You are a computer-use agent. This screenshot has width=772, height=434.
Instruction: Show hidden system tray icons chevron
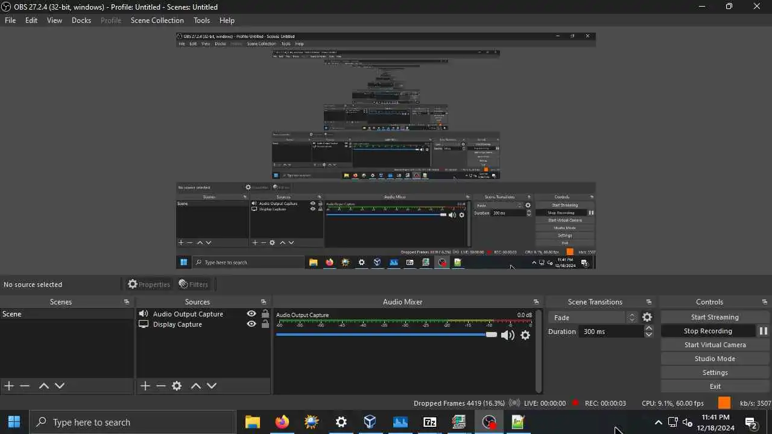[658, 422]
